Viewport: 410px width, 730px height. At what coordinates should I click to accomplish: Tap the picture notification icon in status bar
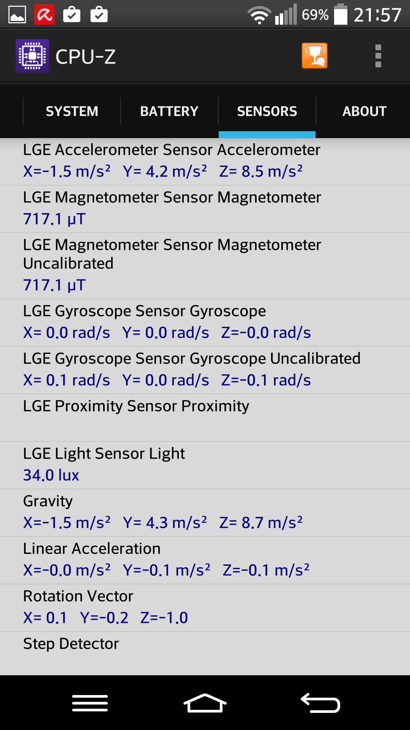(17, 15)
